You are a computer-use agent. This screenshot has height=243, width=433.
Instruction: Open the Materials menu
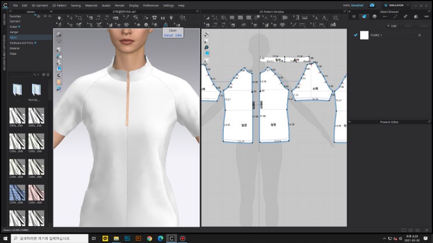(x=91, y=5)
